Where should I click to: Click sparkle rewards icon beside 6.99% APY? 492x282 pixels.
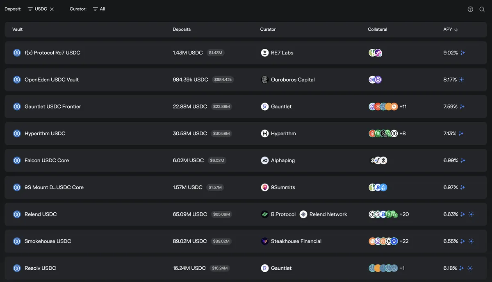[x=463, y=160]
